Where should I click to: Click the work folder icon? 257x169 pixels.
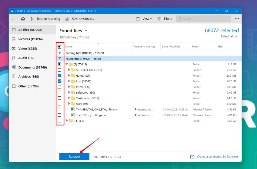point(73,104)
